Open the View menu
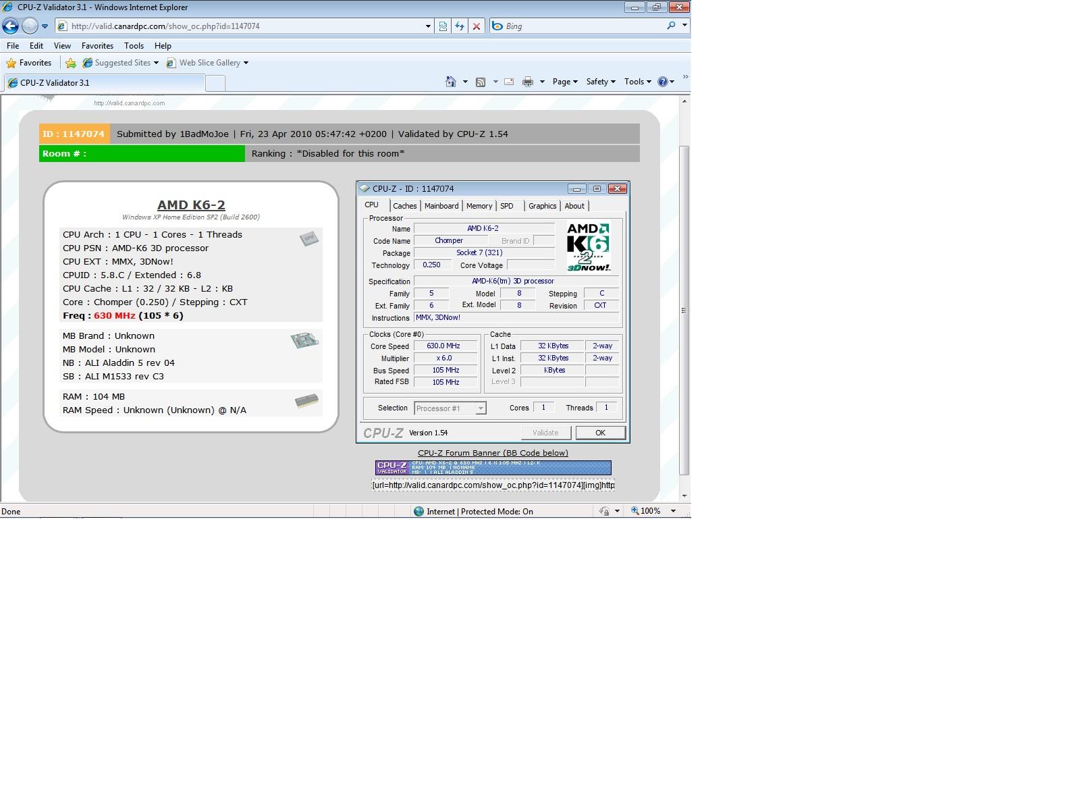This screenshot has width=1080, height=806. [x=62, y=46]
